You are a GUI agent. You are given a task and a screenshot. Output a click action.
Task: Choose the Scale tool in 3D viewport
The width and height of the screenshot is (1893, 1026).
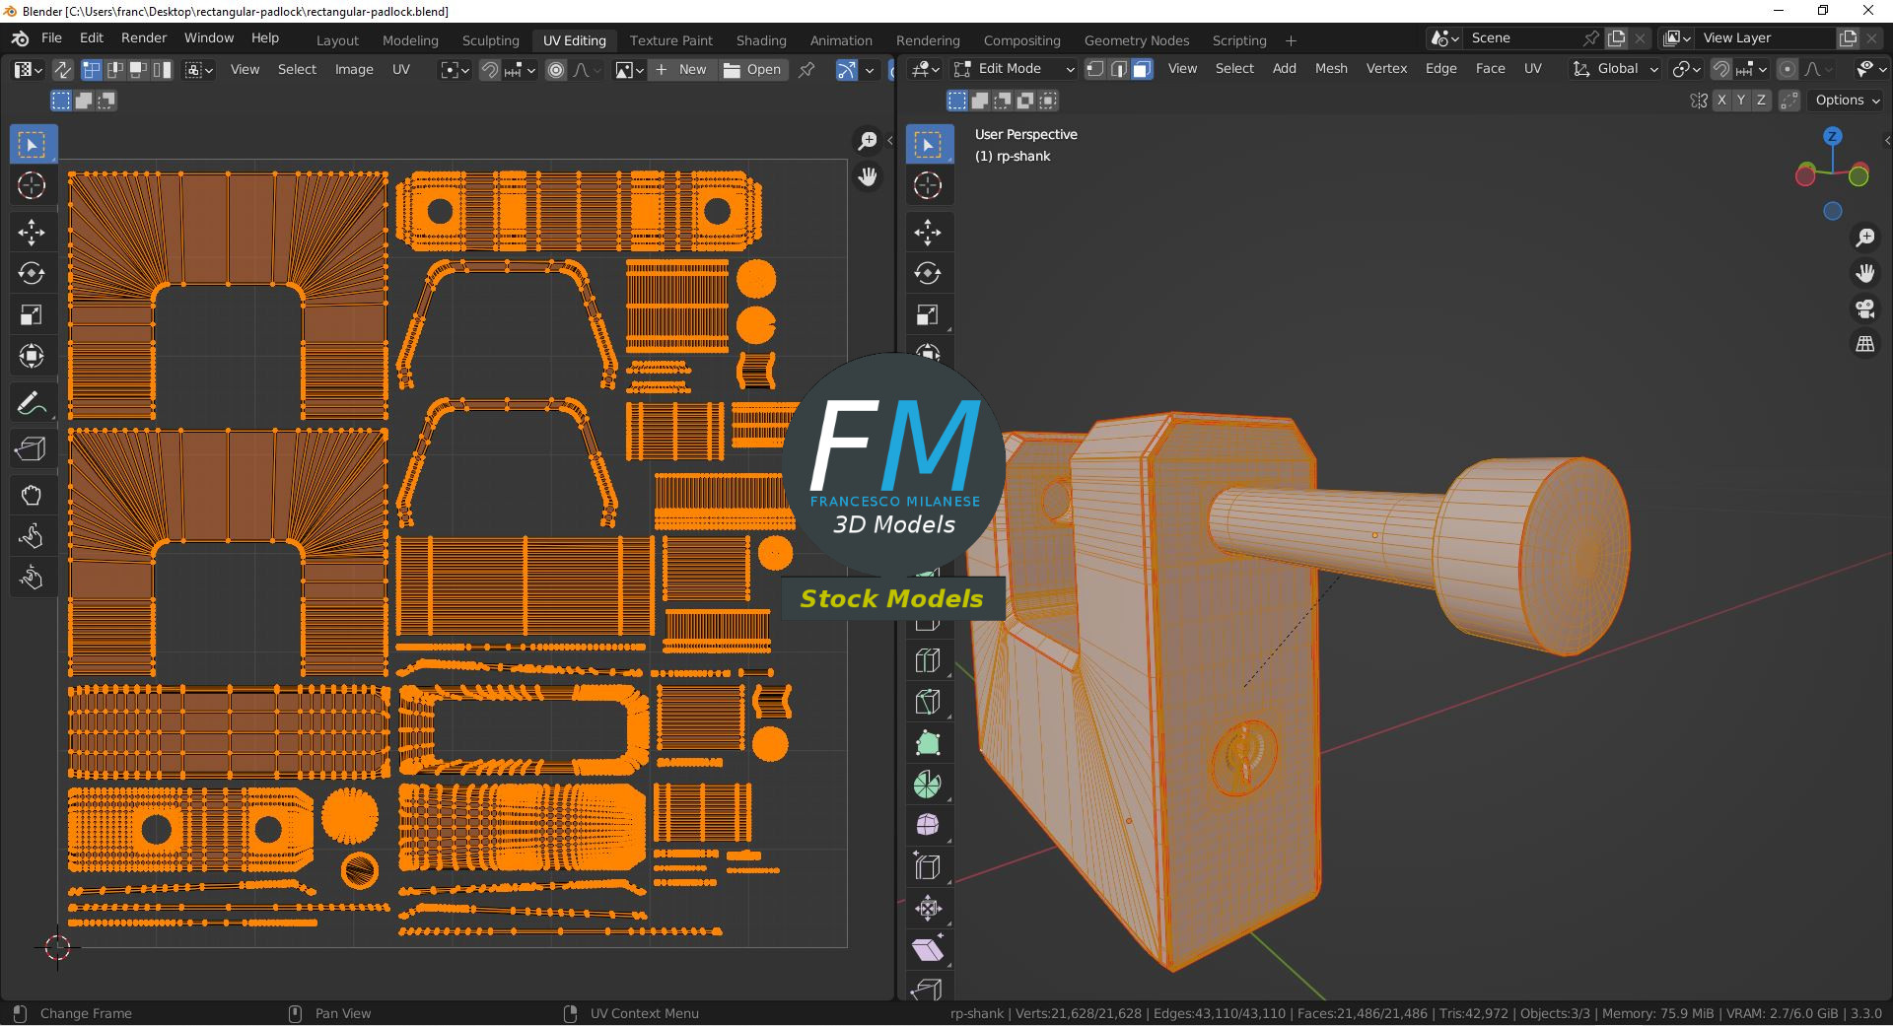click(x=928, y=314)
